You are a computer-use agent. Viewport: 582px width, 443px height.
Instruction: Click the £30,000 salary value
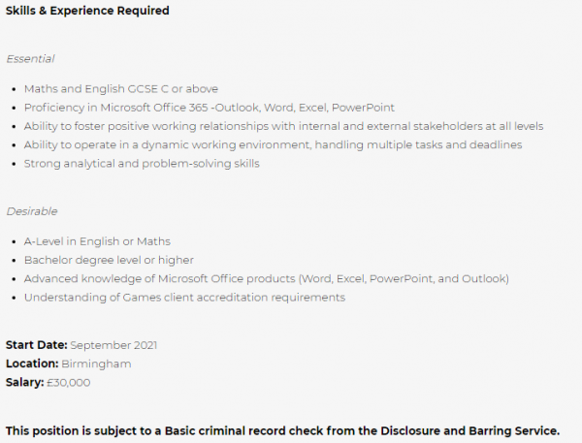(x=68, y=383)
